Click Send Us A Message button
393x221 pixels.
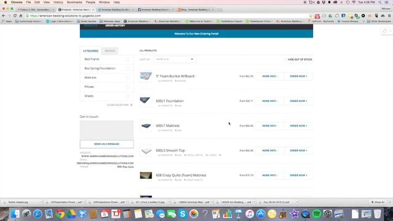(x=106, y=144)
